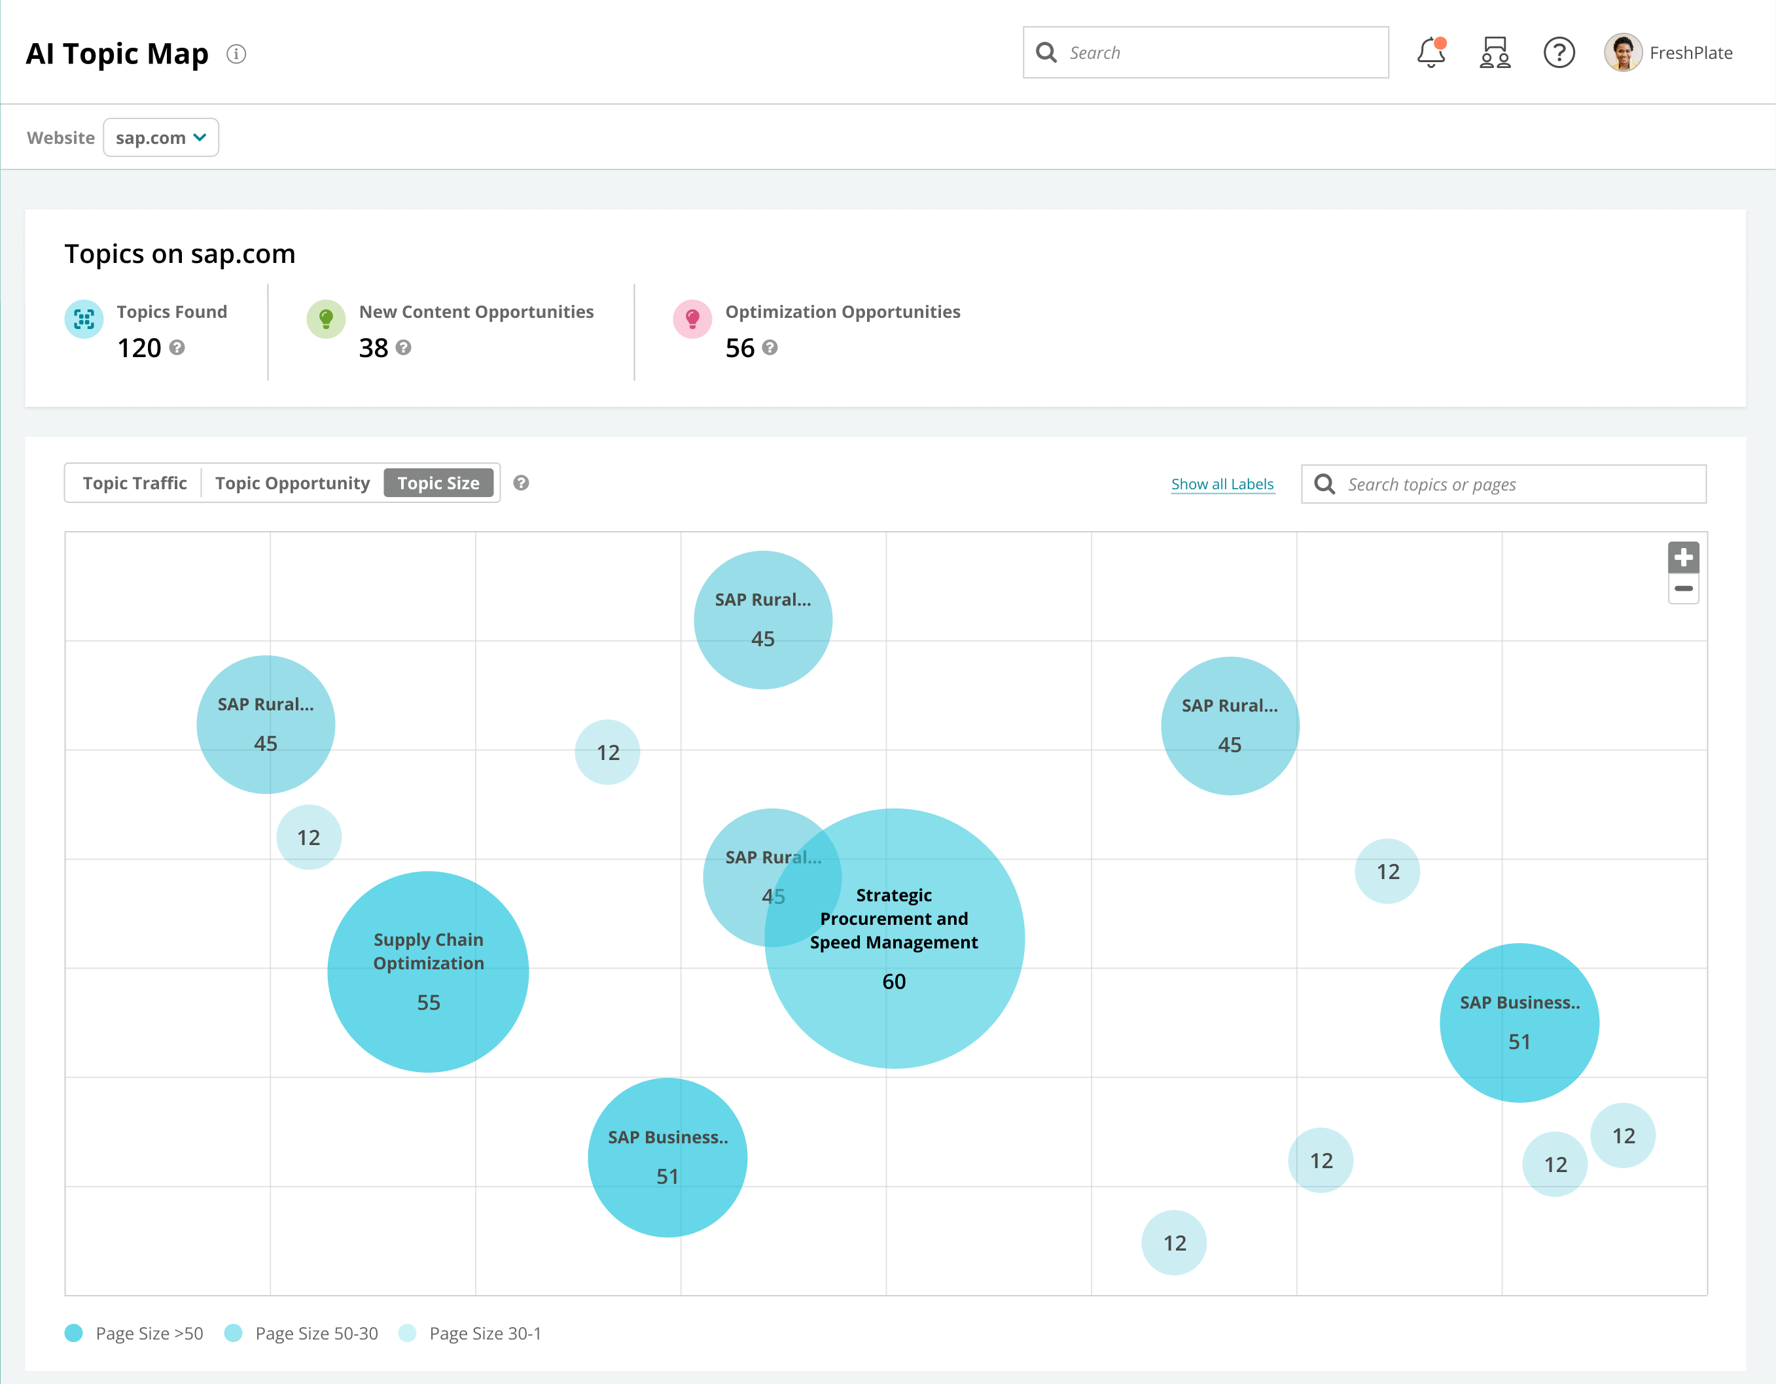This screenshot has width=1776, height=1384.
Task: Select the left SAP Rural 45 bubble
Action: [x=266, y=725]
